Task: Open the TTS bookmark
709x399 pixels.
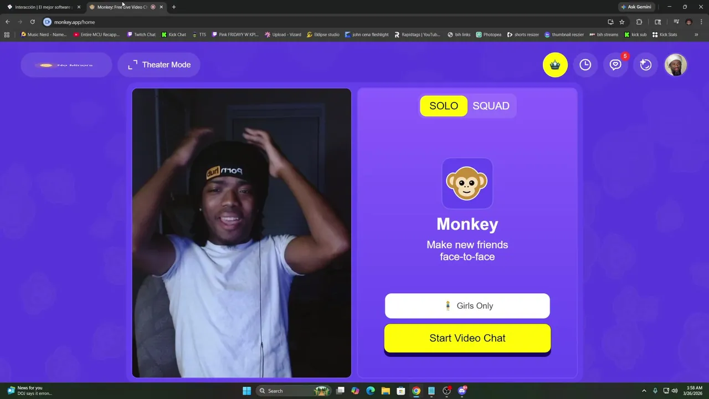Action: [x=199, y=34]
